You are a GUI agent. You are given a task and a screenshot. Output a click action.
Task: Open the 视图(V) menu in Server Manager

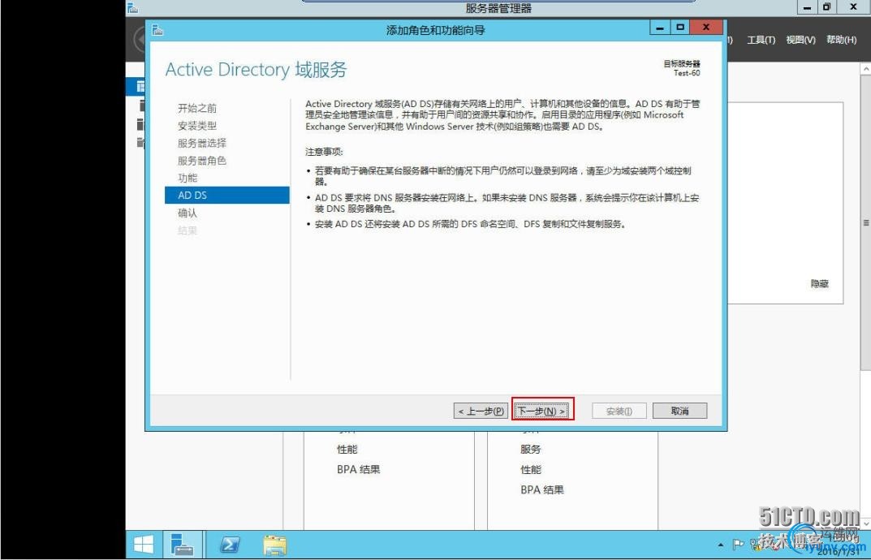tap(800, 40)
